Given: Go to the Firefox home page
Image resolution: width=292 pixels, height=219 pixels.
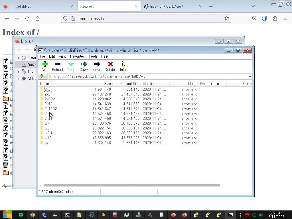Looking at the screenshot, I should click(x=37, y=18).
